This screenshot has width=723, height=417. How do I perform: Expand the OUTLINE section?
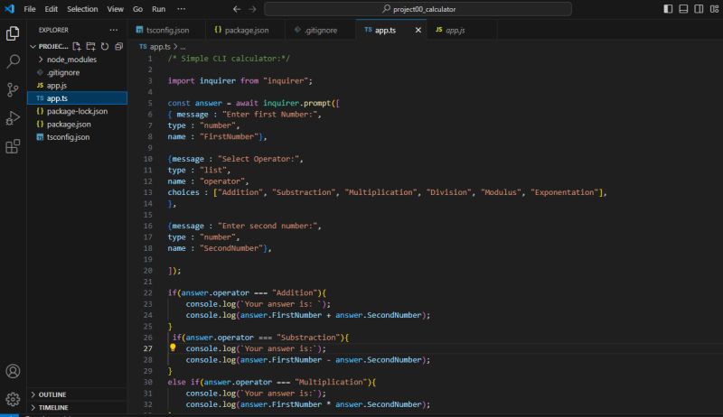[52, 394]
